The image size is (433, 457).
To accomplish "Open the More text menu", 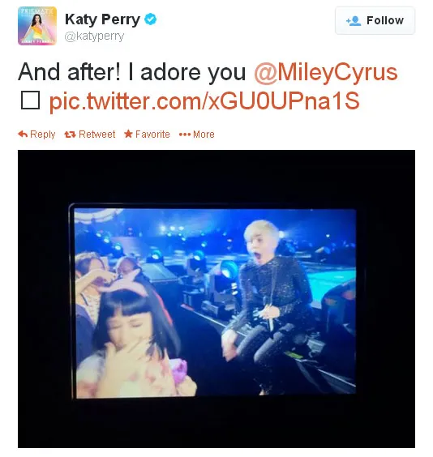I will [204, 135].
